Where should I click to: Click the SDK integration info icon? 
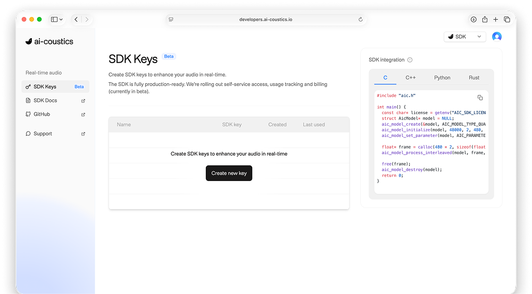click(410, 60)
